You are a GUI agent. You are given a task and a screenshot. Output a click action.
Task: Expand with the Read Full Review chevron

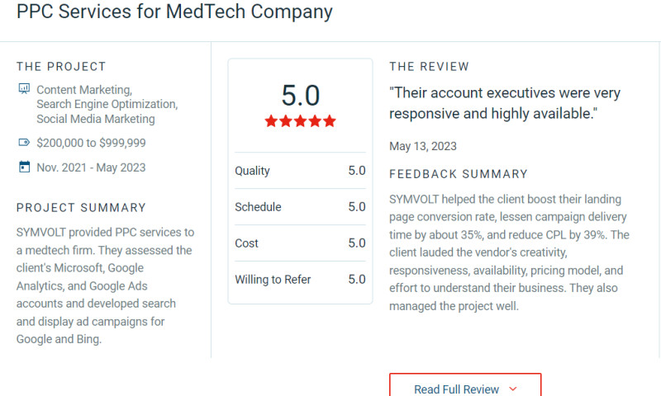[513, 389]
